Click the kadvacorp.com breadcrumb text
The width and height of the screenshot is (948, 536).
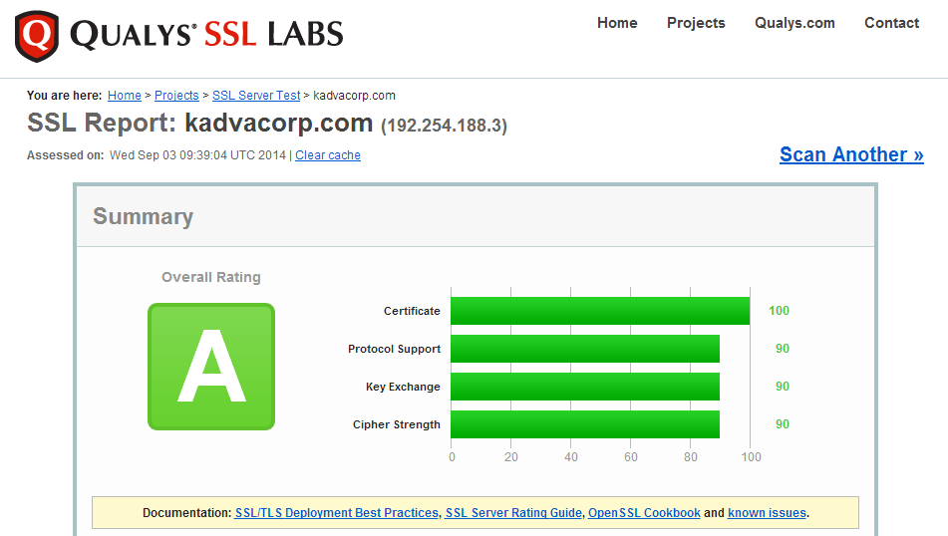(x=354, y=96)
